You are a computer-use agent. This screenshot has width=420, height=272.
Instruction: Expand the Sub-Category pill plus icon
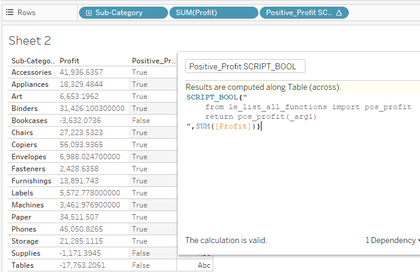pyautogui.click(x=89, y=13)
